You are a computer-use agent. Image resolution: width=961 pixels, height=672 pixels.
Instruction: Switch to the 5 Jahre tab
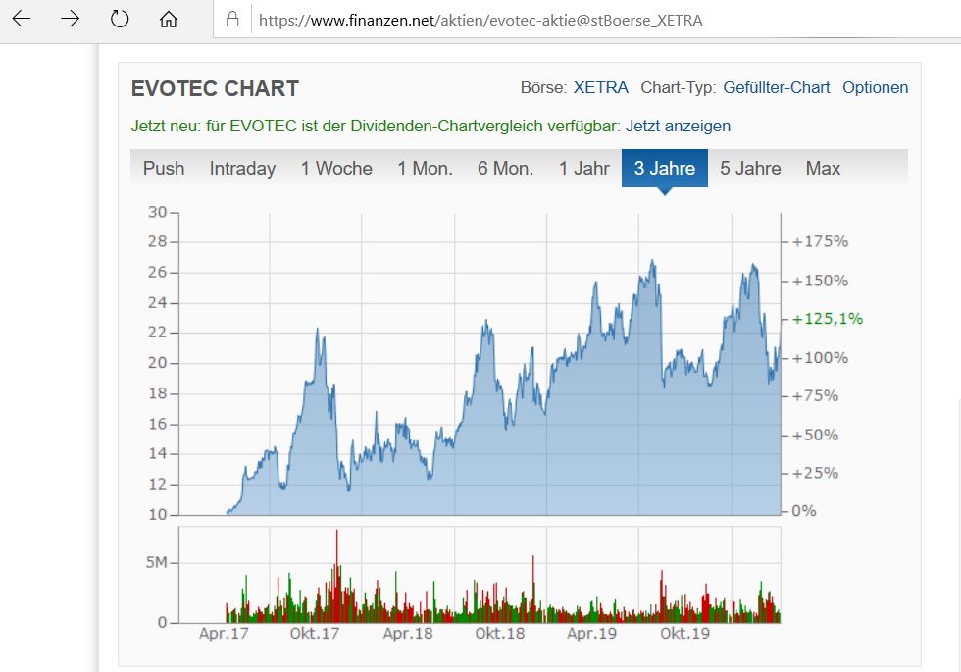750,168
